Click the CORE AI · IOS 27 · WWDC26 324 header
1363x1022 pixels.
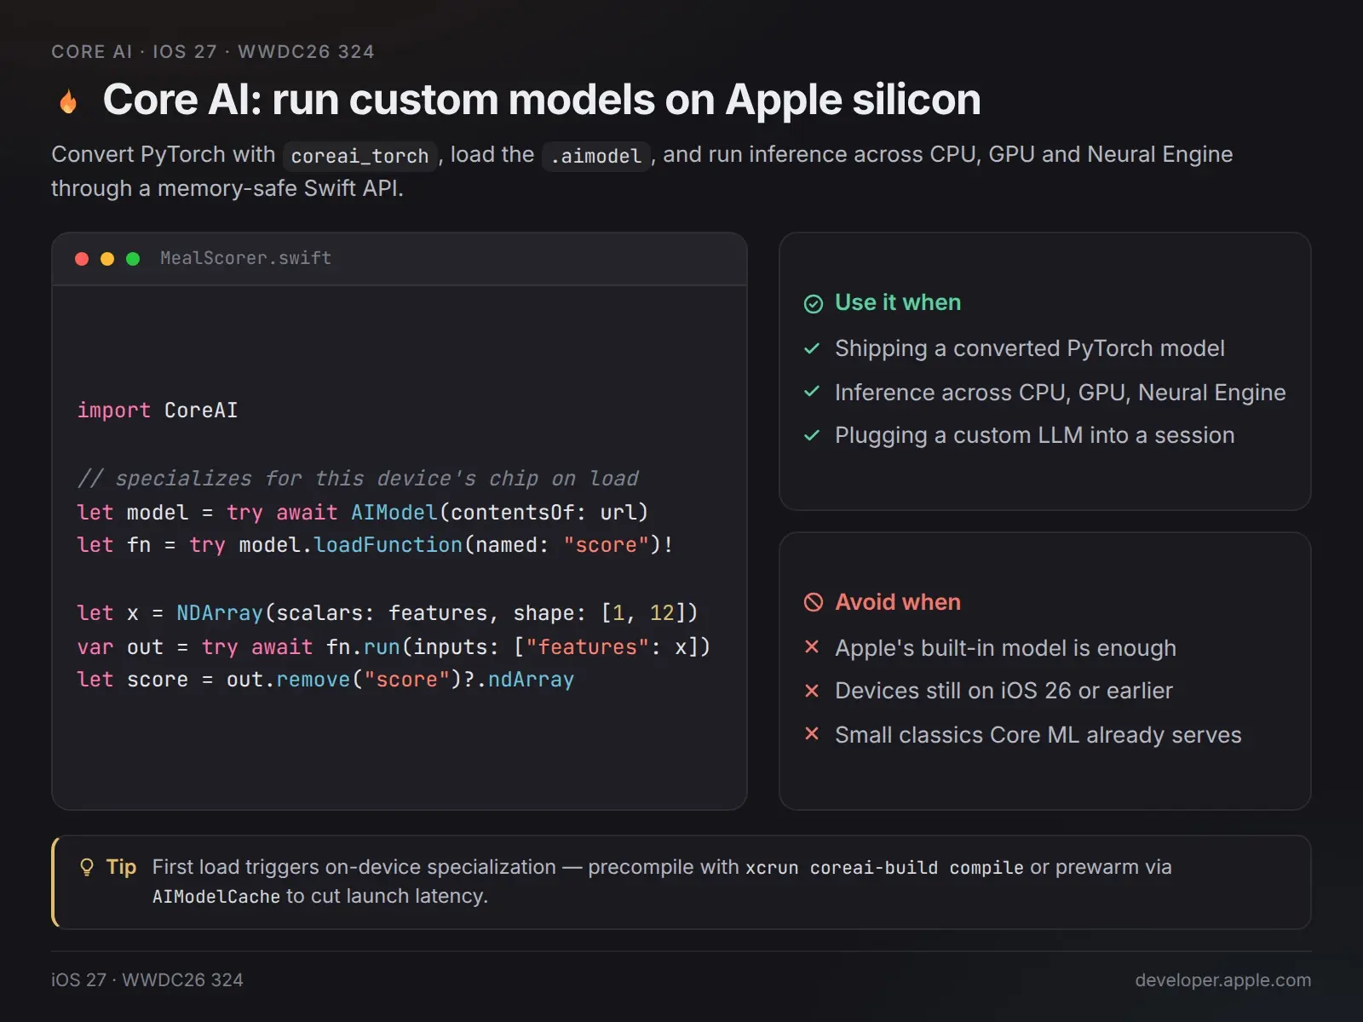point(213,52)
